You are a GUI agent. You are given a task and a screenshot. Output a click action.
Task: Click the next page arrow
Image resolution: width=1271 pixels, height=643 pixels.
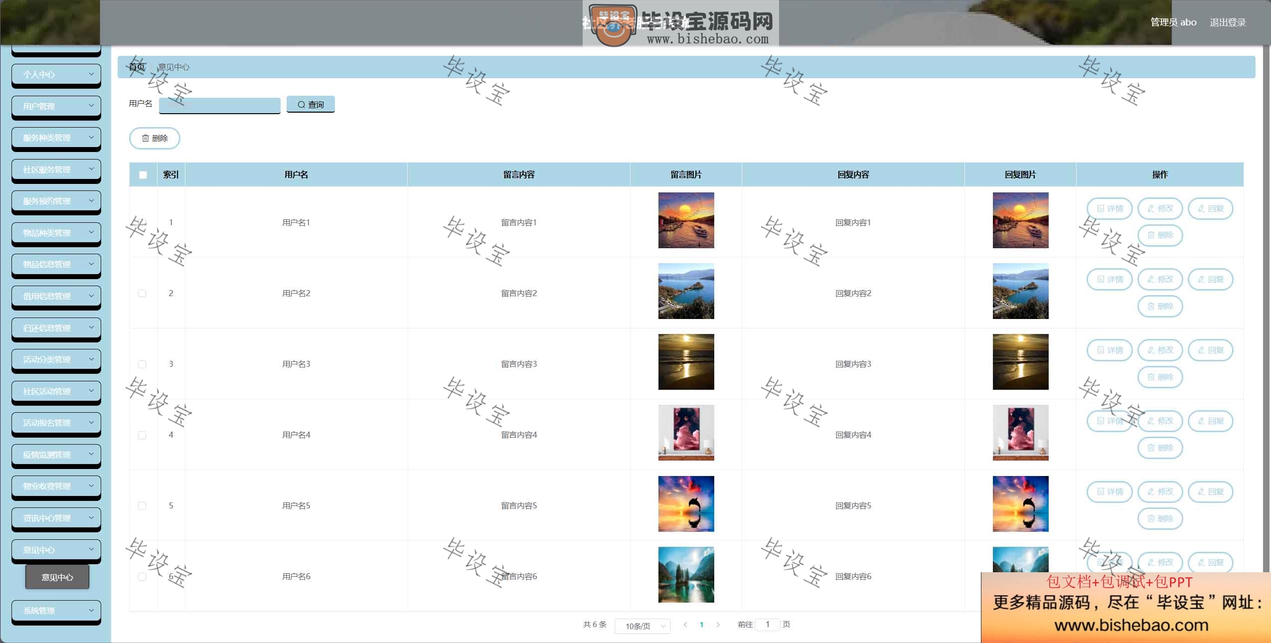[x=718, y=625]
